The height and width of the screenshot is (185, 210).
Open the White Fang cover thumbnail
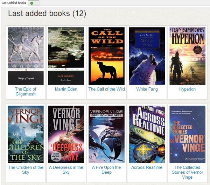click(147, 56)
